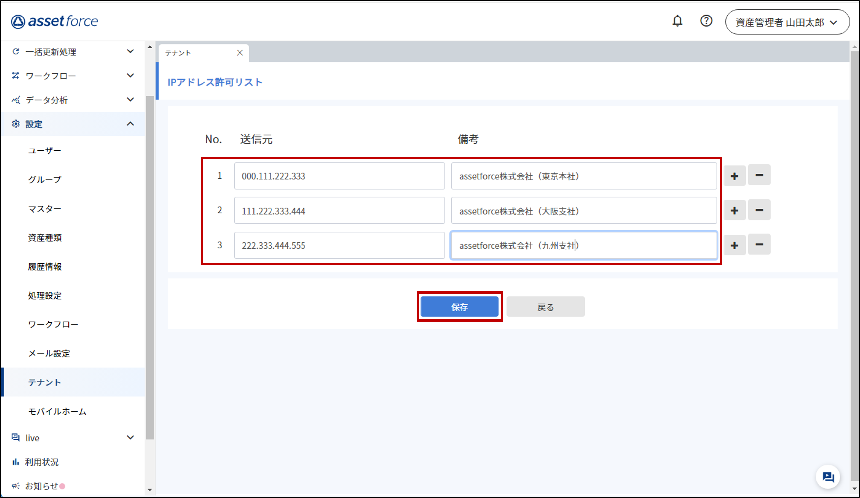860x498 pixels.
Task: Save the IP allow list with 保存
Action: click(x=459, y=307)
